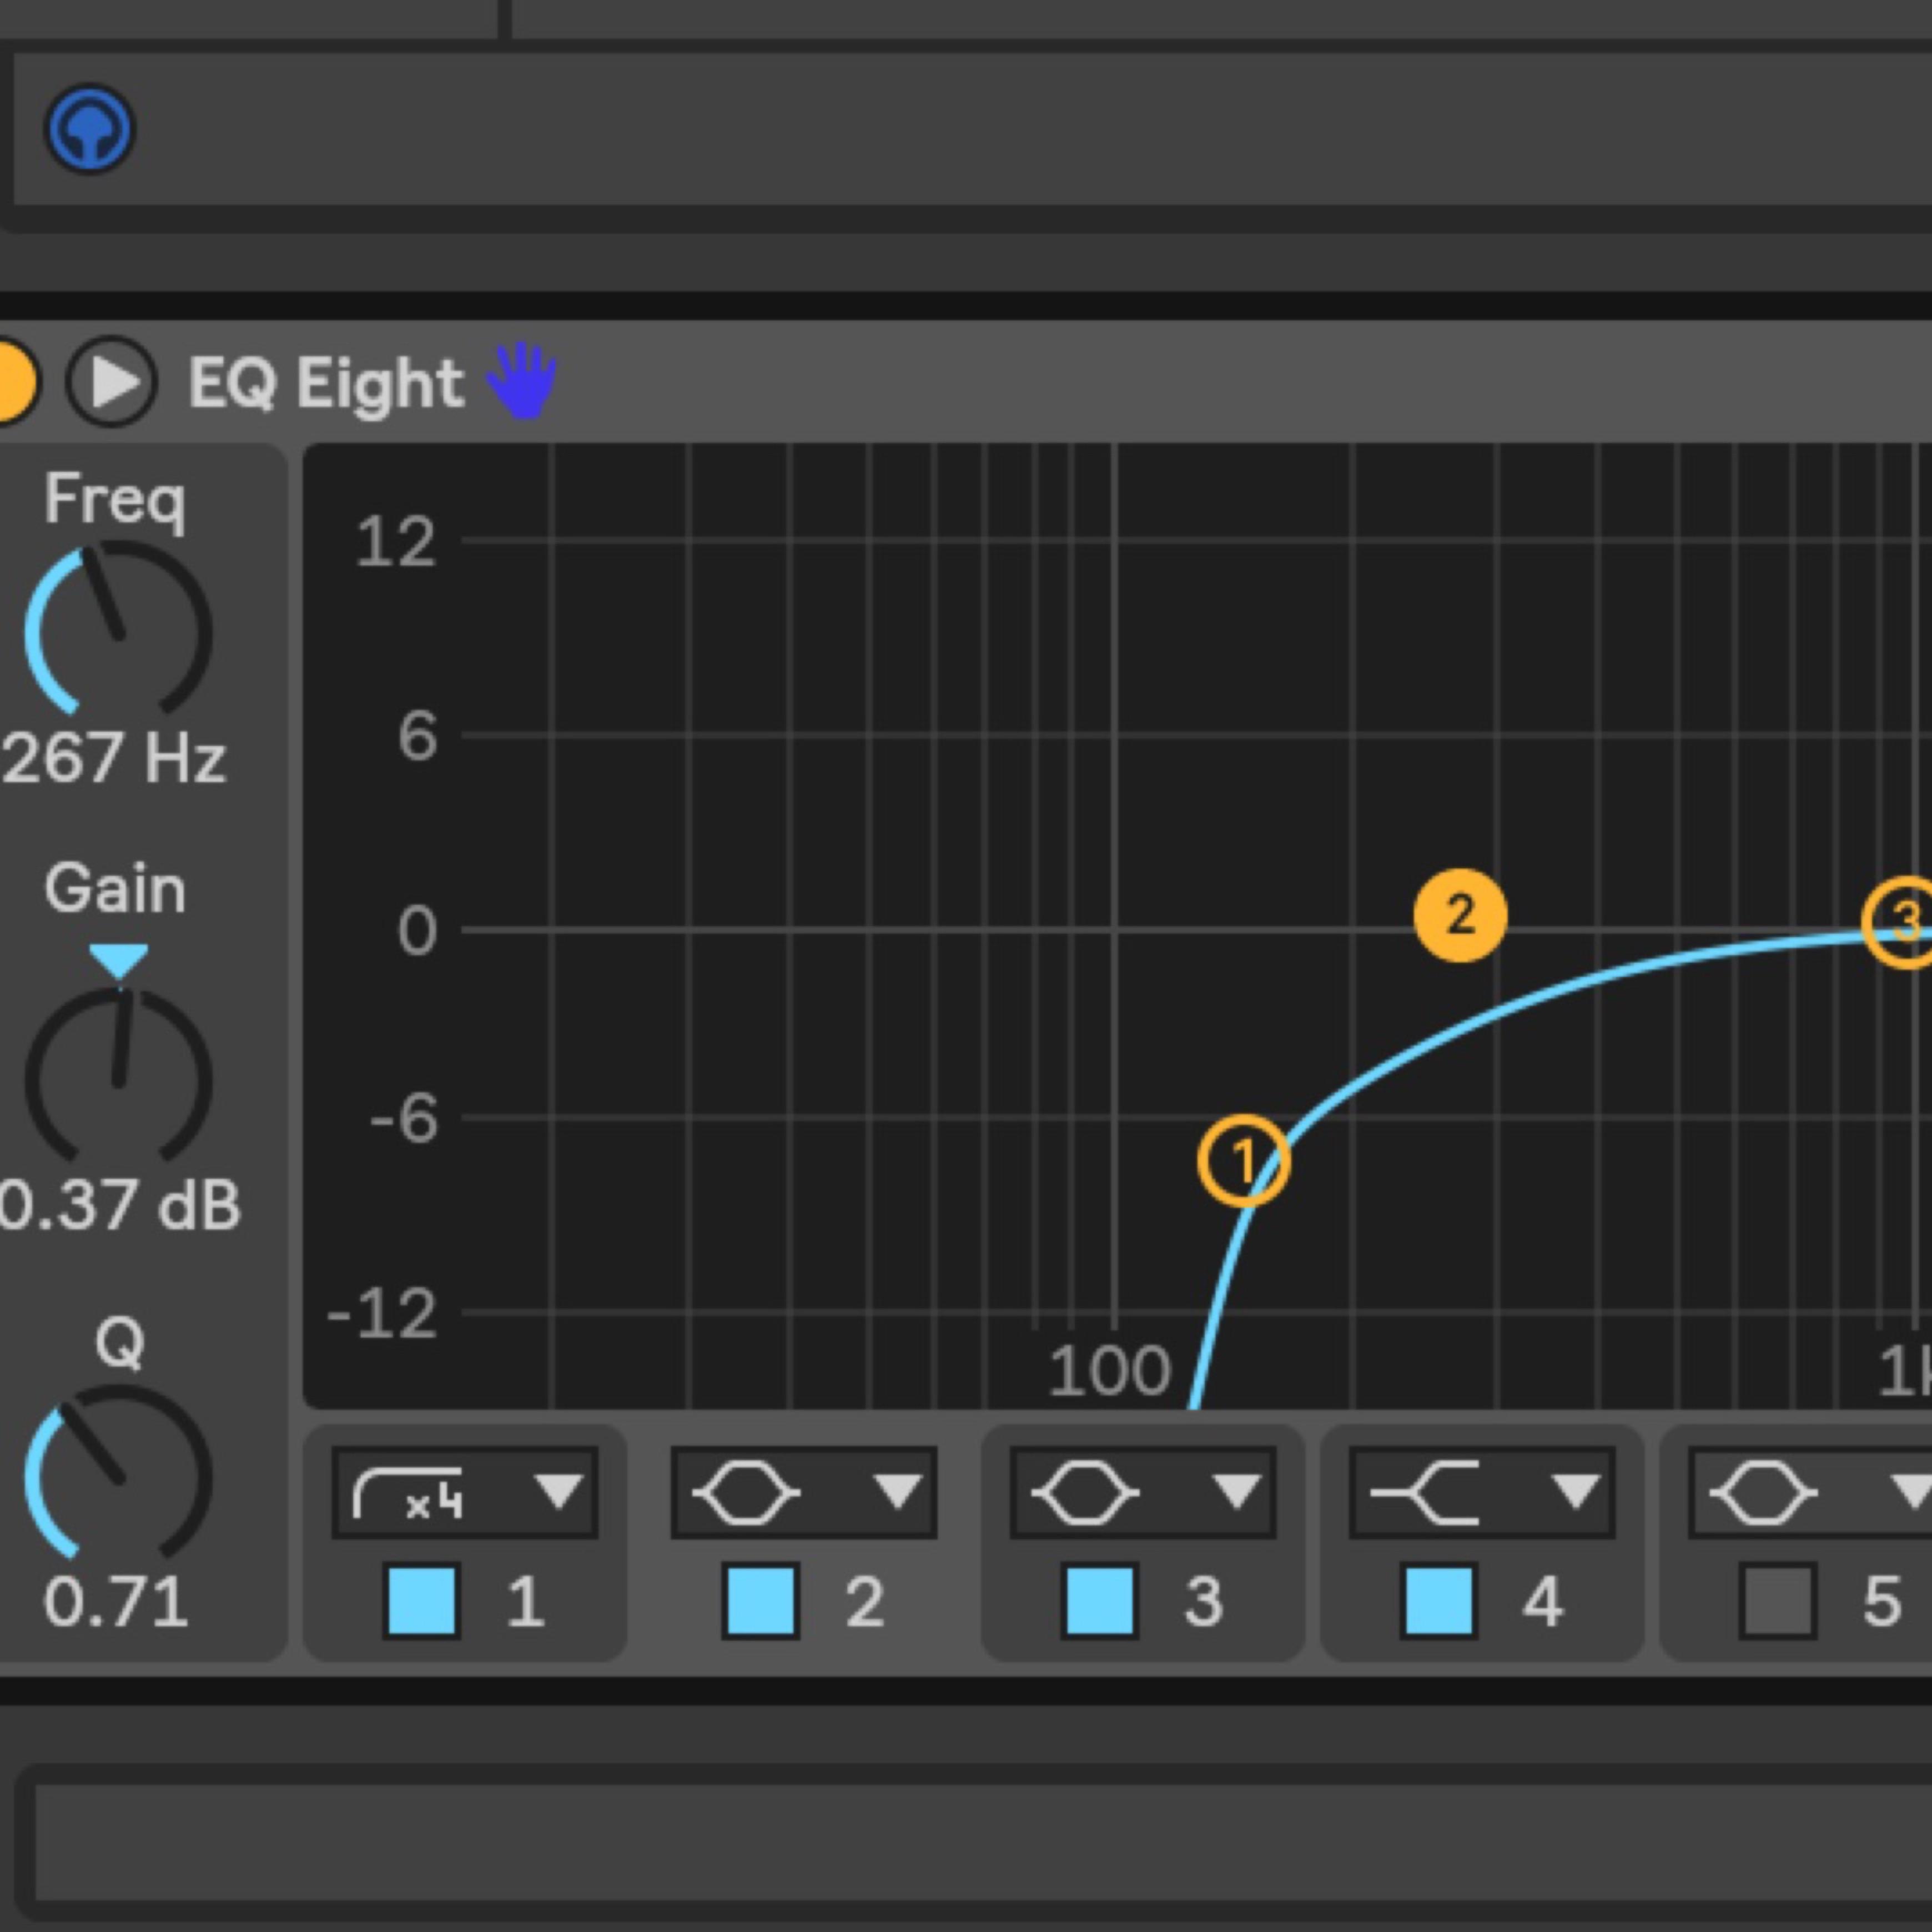Toggle band 2 activator square
The width and height of the screenshot is (1932, 1932).
(760, 1601)
